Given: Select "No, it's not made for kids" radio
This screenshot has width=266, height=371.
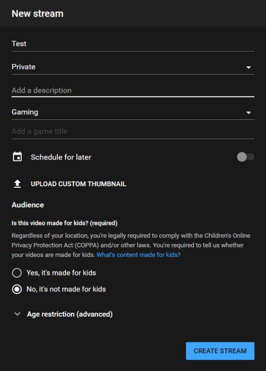Looking at the screenshot, I should [17, 289].
